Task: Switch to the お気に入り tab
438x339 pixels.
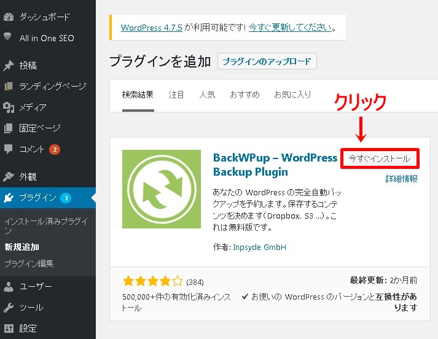Action: [x=292, y=95]
